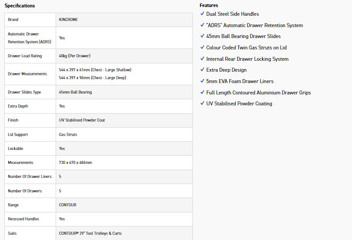Click the CONTOUR 29" Tool Trolleys & Carts text
This screenshot has height=240, width=352.
point(90,233)
